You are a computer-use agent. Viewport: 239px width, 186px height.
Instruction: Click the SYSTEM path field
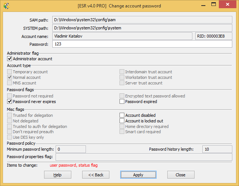[x=142, y=28]
